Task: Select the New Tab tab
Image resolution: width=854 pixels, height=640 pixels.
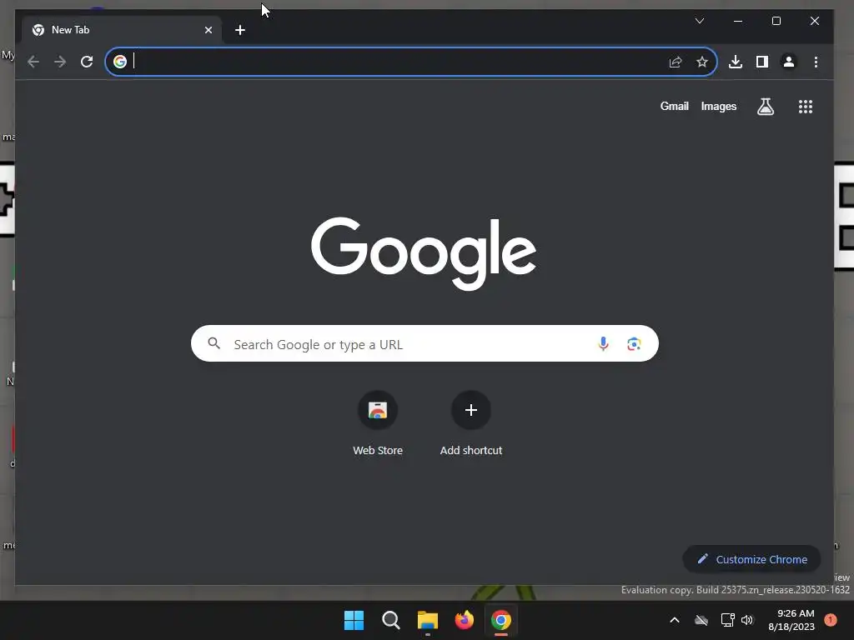Action: point(122,30)
